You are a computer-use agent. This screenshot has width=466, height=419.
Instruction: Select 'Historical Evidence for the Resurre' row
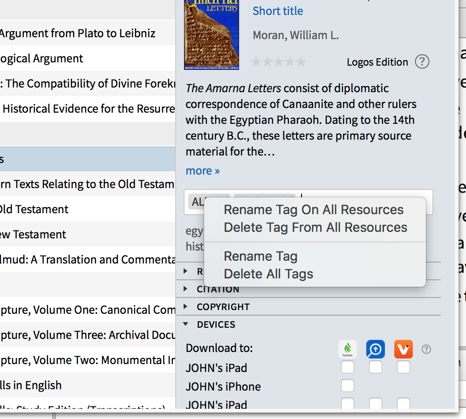pyautogui.click(x=88, y=108)
